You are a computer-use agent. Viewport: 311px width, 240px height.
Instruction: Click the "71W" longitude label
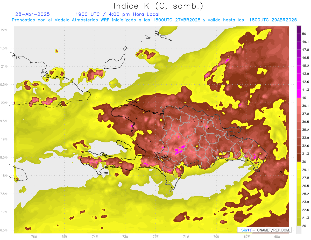[186, 236]
